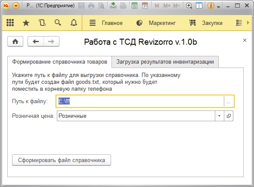Open notifications bell icon
Screen dimensions: 254x187
tap(74, 23)
